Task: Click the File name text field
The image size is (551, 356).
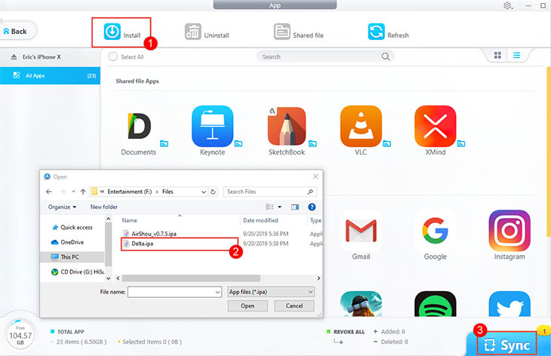Action: [171, 292]
